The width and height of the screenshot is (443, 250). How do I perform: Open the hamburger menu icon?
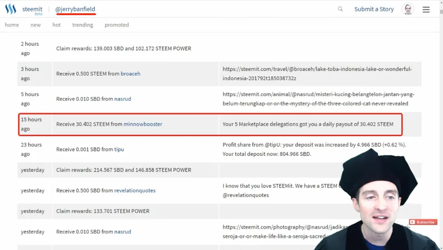[426, 9]
